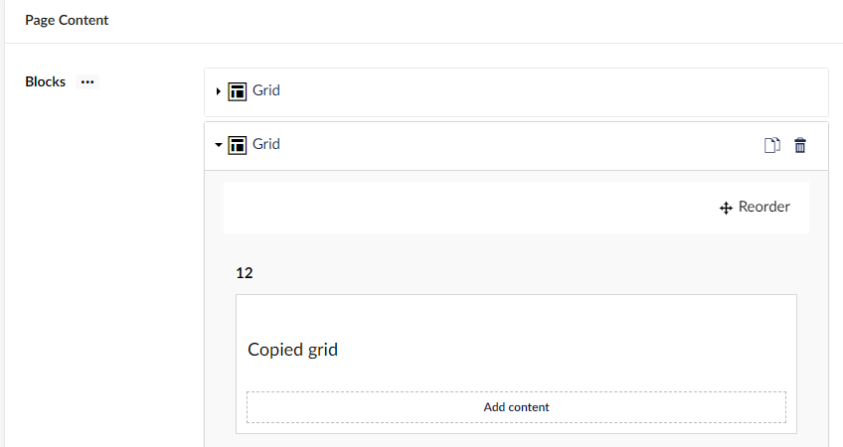Viewport: 843px width, 447px height.
Task: Open the Blocks ellipsis actions menu
Action: tap(87, 82)
